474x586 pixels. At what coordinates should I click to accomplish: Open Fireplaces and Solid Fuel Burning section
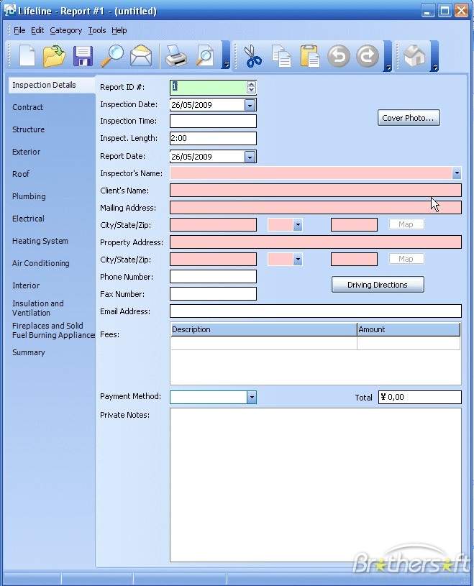pos(53,330)
